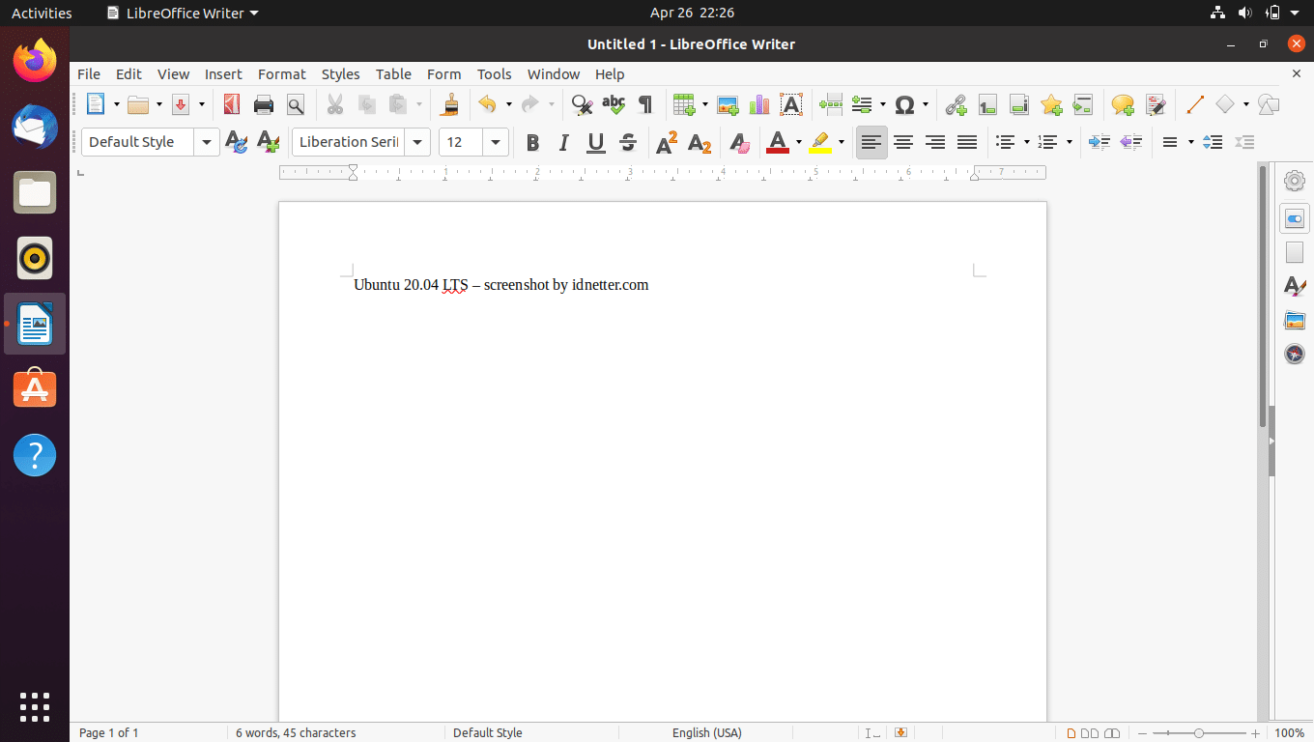The width and height of the screenshot is (1314, 742).
Task: Expand the Font Name dropdown
Action: coord(417,142)
